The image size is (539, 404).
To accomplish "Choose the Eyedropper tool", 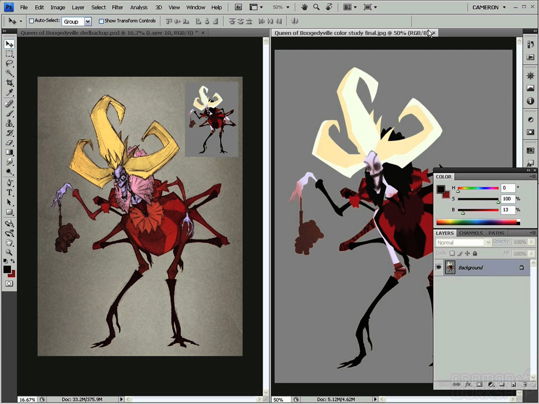I will [9, 93].
